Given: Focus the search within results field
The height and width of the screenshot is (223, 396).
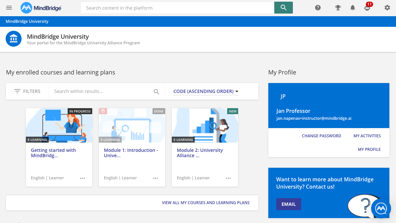Looking at the screenshot, I should (107, 91).
